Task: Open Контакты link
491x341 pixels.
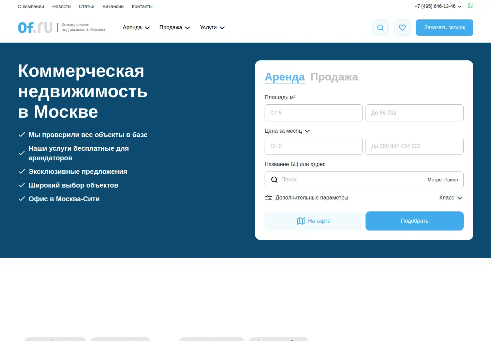Action: [x=142, y=6]
